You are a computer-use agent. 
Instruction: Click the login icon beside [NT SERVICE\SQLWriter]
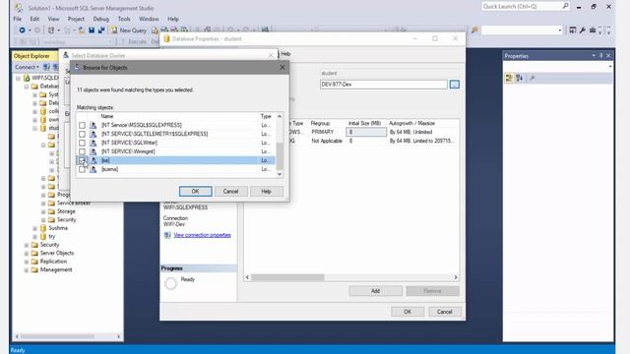tap(93, 143)
